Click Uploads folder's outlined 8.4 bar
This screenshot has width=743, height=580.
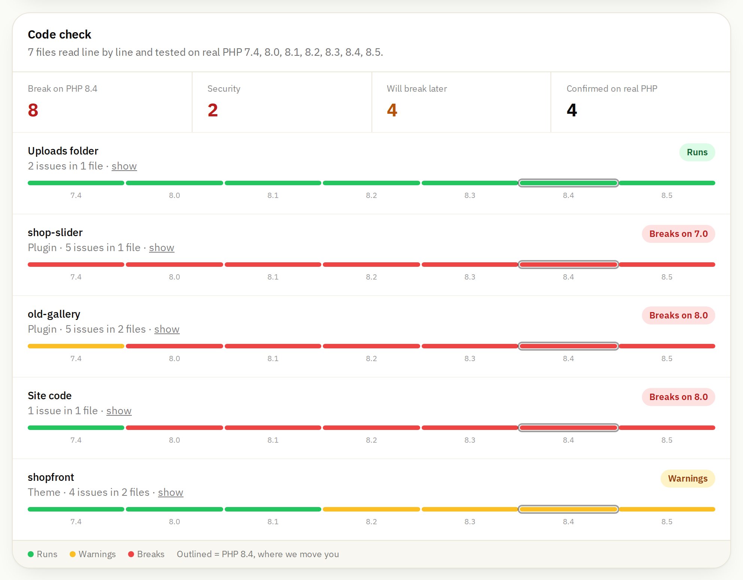point(568,183)
